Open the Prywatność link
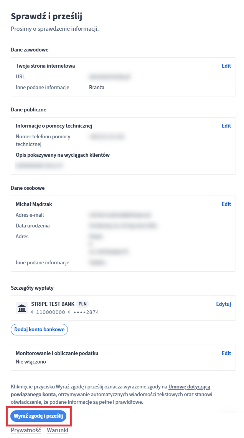The width and height of the screenshot is (244, 438). 26,430
